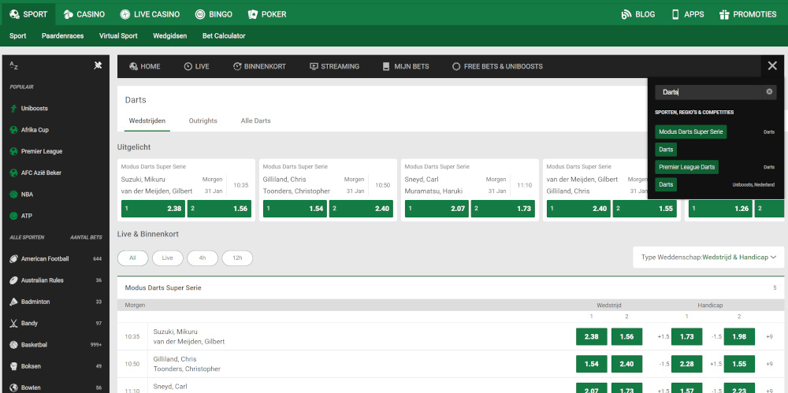The width and height of the screenshot is (788, 393).
Task: Open Paardenraces in the sub menu
Action: (63, 35)
